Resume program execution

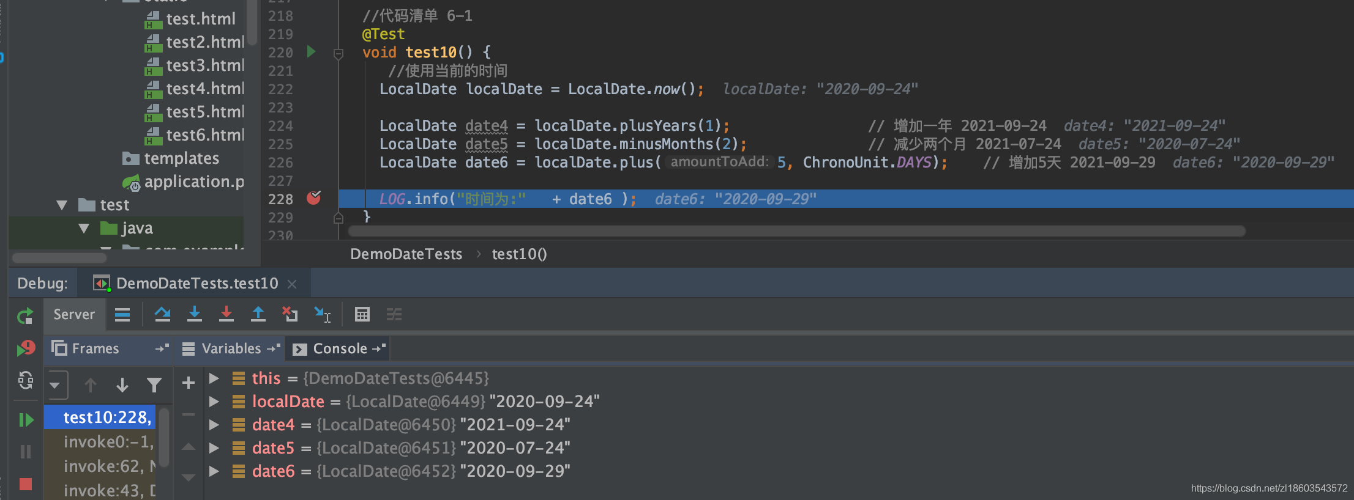pyautogui.click(x=26, y=420)
